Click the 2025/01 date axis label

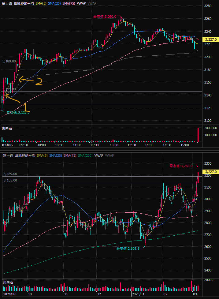(138, 294)
